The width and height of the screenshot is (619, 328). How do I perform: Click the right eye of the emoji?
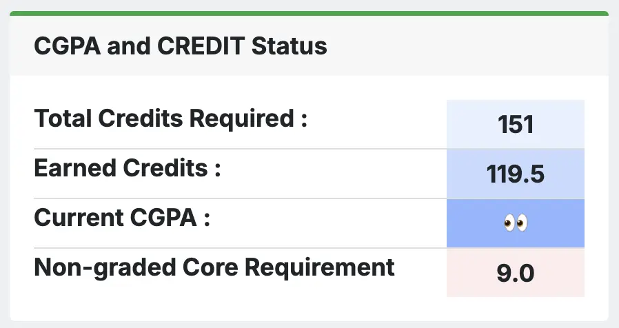pos(522,223)
